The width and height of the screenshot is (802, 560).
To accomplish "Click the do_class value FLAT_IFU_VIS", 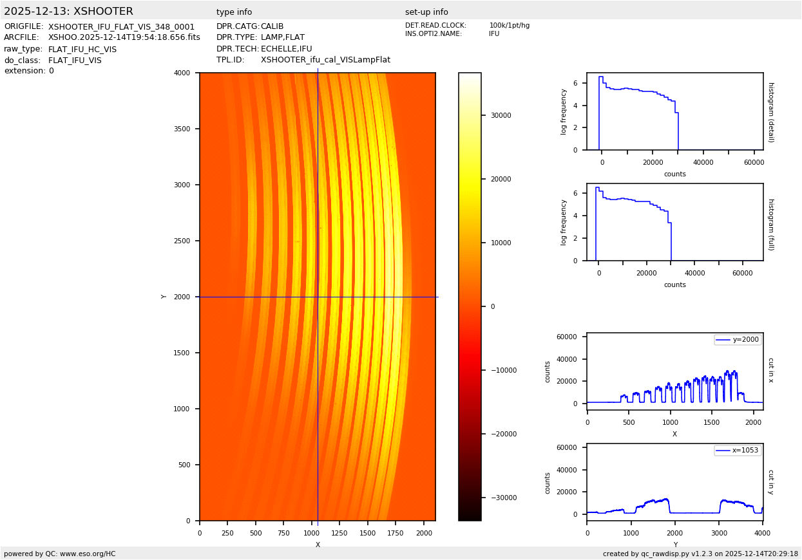I will [x=75, y=61].
